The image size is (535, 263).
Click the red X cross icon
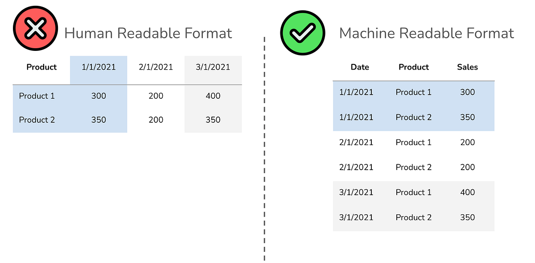coord(36,30)
